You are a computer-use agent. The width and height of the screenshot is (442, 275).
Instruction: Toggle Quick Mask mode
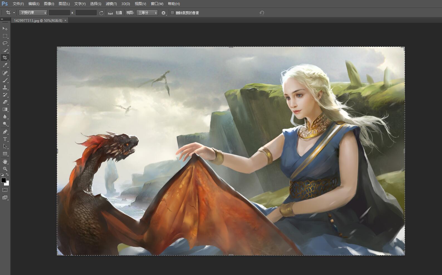(x=5, y=190)
